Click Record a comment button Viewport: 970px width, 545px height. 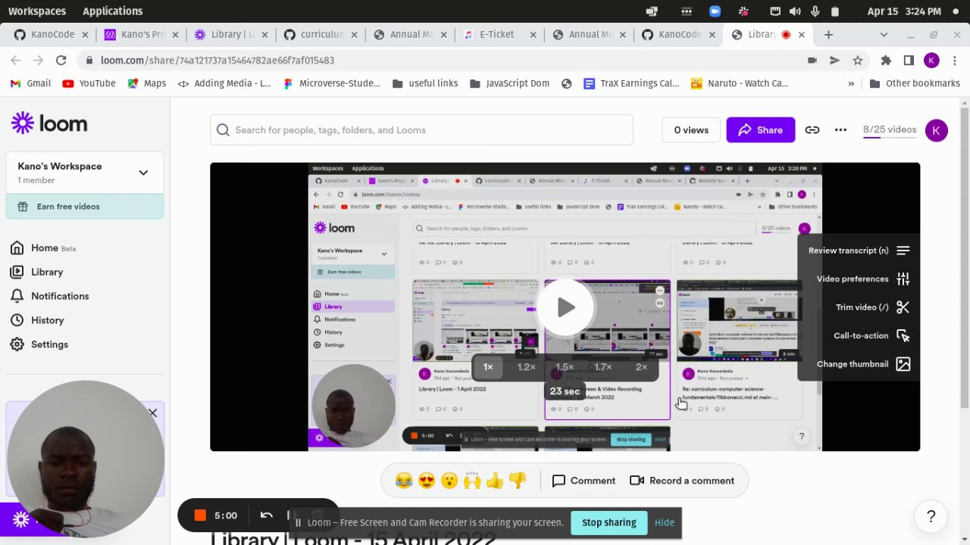click(x=682, y=481)
